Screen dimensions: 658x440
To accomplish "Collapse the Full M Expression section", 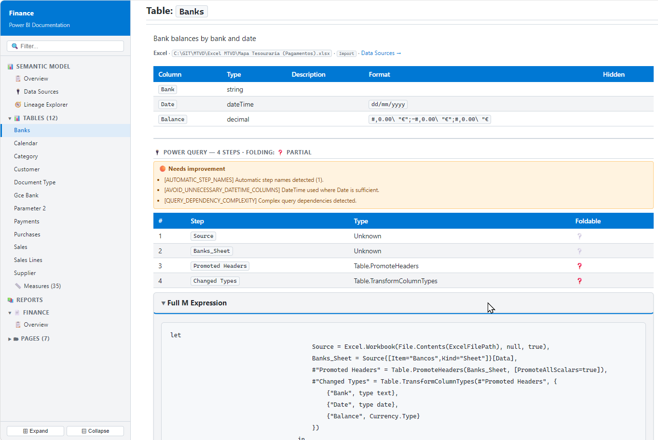I will tap(403, 303).
